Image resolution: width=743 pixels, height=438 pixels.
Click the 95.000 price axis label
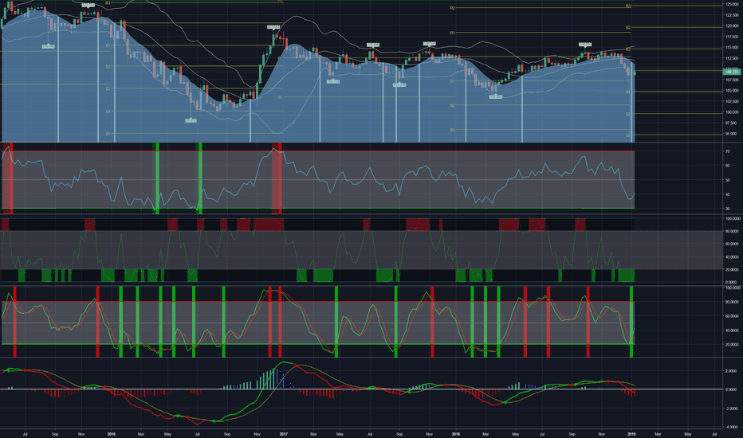pos(733,134)
